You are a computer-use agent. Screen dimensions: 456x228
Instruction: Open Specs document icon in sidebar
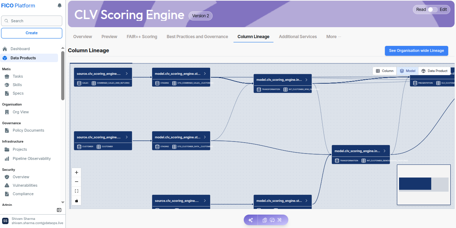[x=7, y=93]
